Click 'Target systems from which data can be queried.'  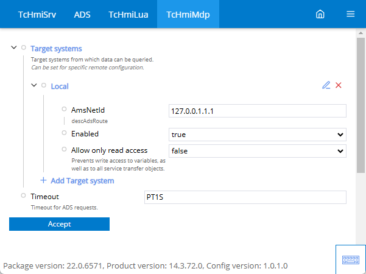pyautogui.click(x=92, y=60)
